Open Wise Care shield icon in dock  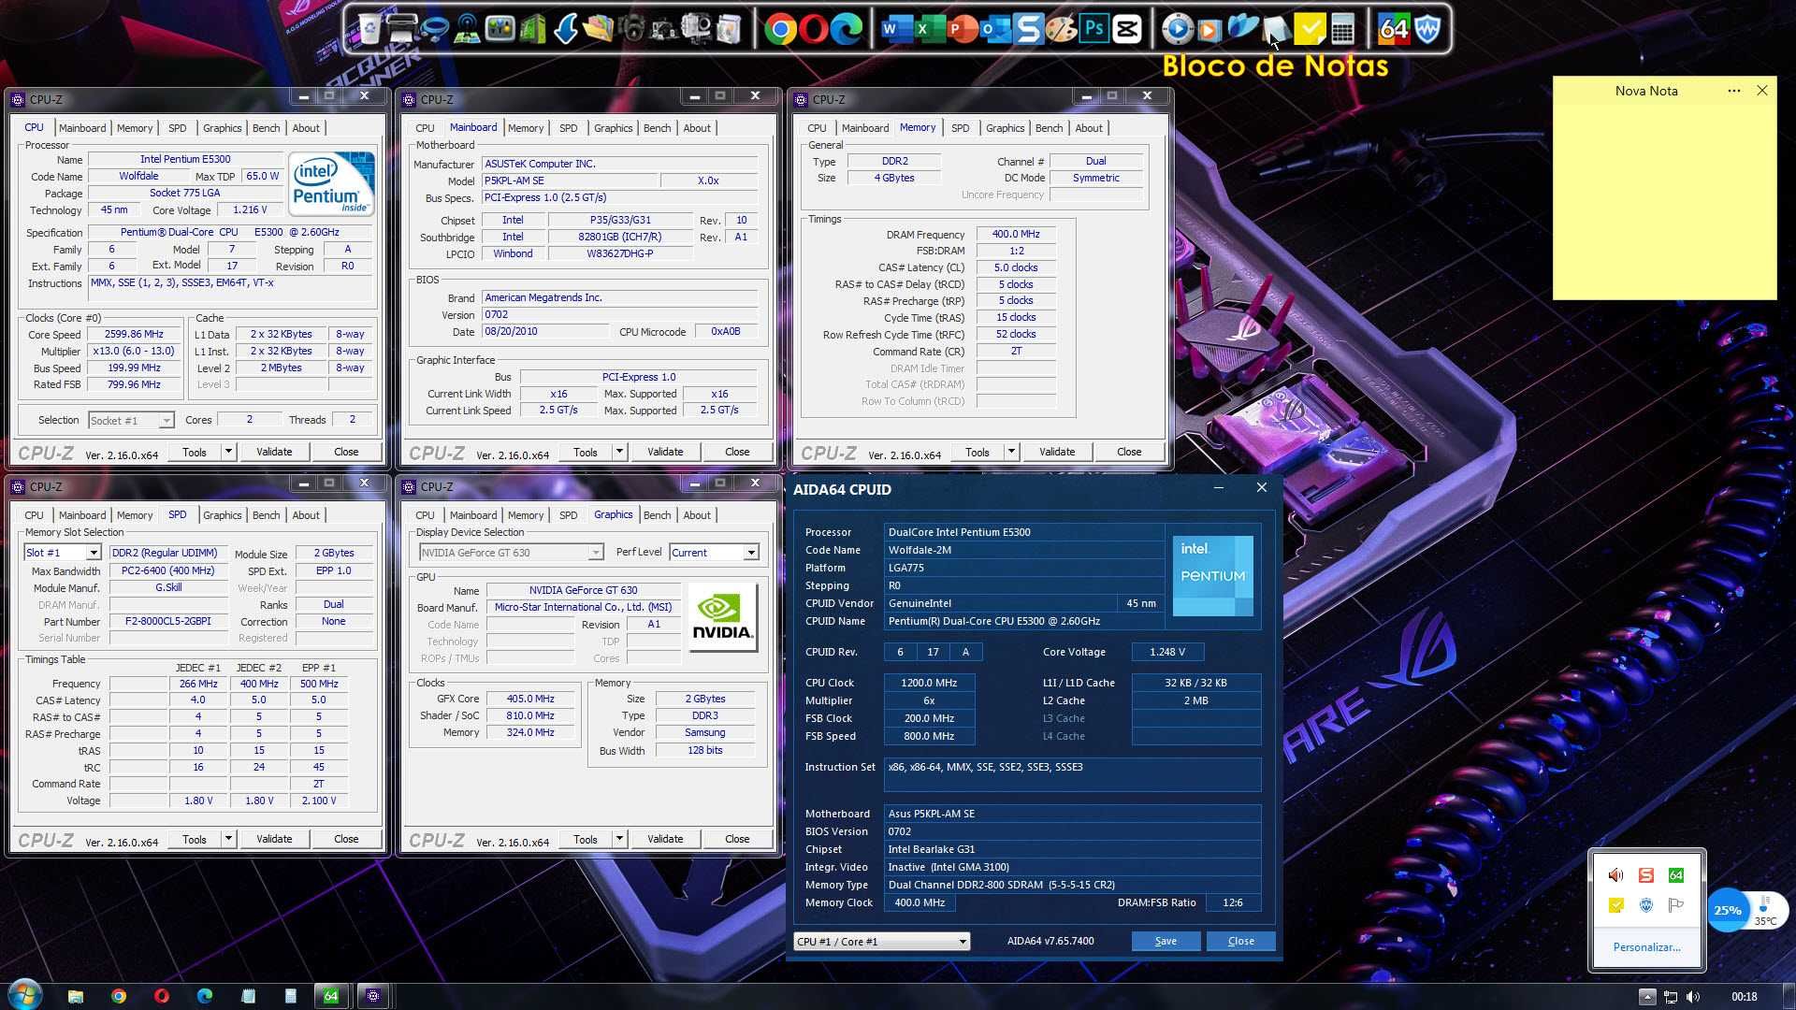pyautogui.click(x=1427, y=30)
